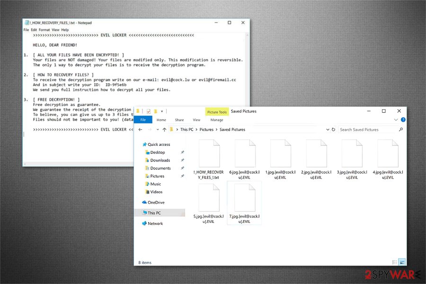
Task: Switch to the View ribbon tab
Action: [x=196, y=120]
